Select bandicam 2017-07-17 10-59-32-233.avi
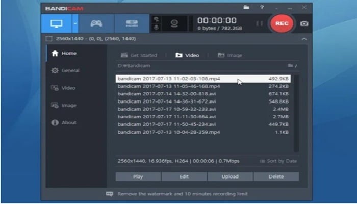357x204 pixels. coord(203,109)
